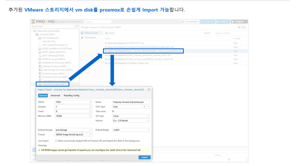Click Create VM button

coord(207,22)
